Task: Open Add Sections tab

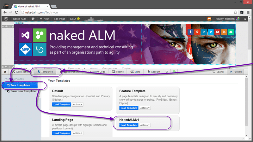Action: 21,72
